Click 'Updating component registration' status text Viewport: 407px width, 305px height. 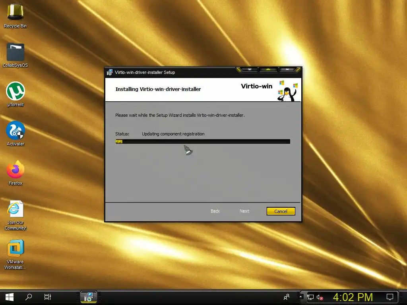point(173,134)
